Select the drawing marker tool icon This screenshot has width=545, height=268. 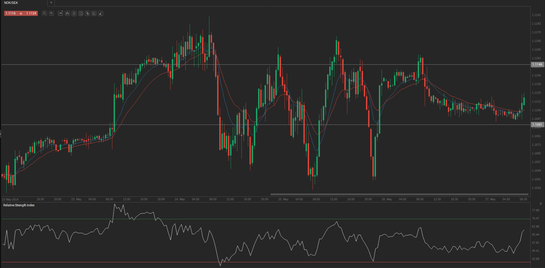(101, 13)
